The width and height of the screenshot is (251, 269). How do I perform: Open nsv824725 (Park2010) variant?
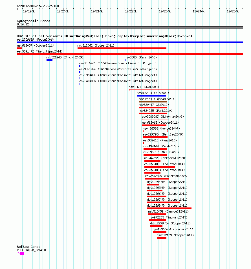point(155,111)
